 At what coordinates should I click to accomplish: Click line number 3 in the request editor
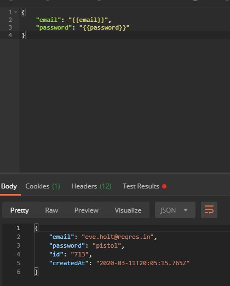10,27
